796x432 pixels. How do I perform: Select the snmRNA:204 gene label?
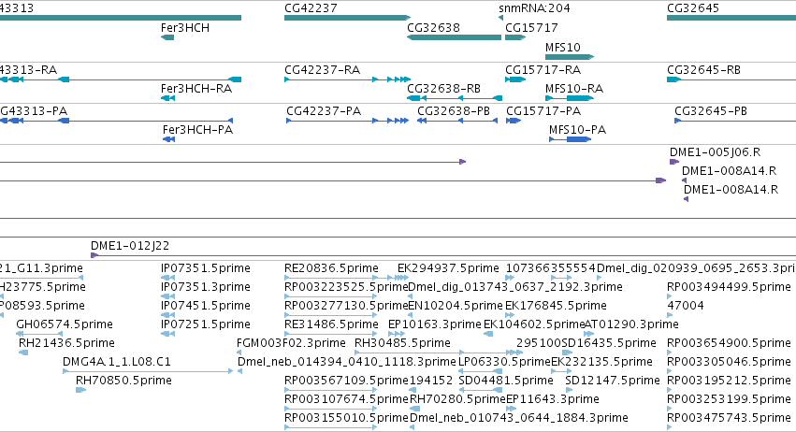click(534, 8)
